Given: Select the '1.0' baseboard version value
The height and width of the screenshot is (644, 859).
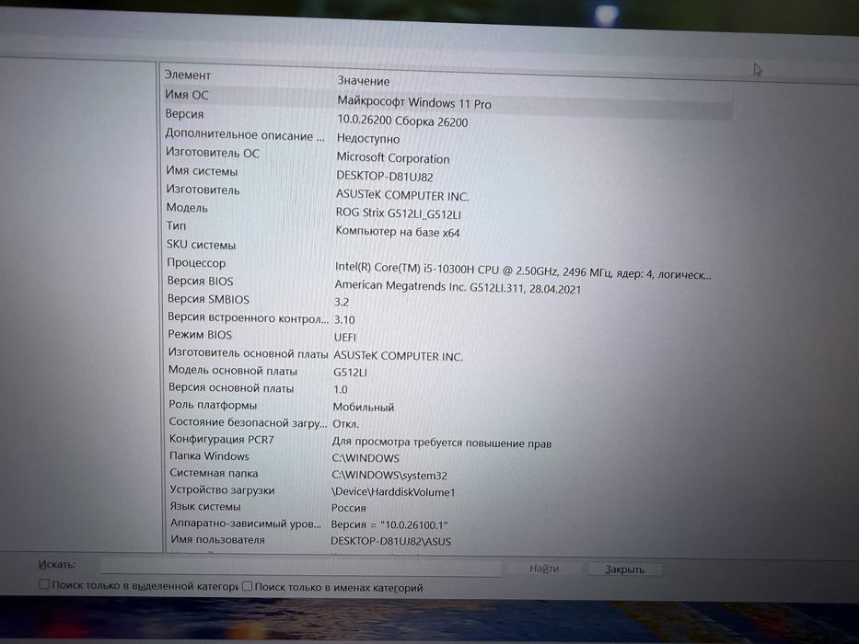Looking at the screenshot, I should (x=341, y=389).
